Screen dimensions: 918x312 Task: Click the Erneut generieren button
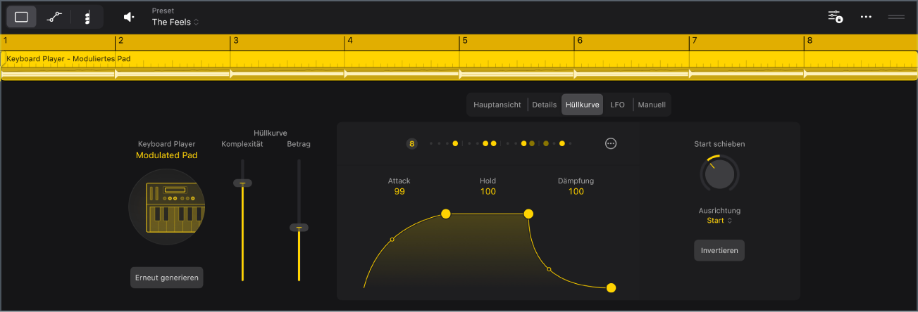pyautogui.click(x=167, y=278)
